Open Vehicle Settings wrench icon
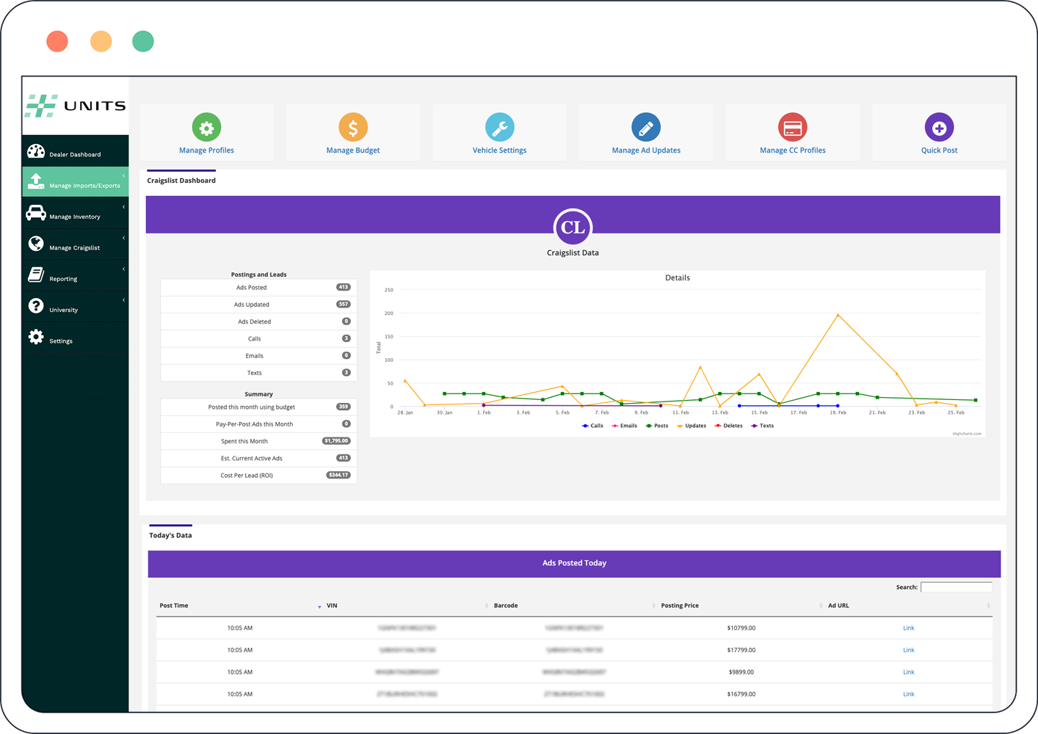The image size is (1038, 734). pyautogui.click(x=500, y=128)
